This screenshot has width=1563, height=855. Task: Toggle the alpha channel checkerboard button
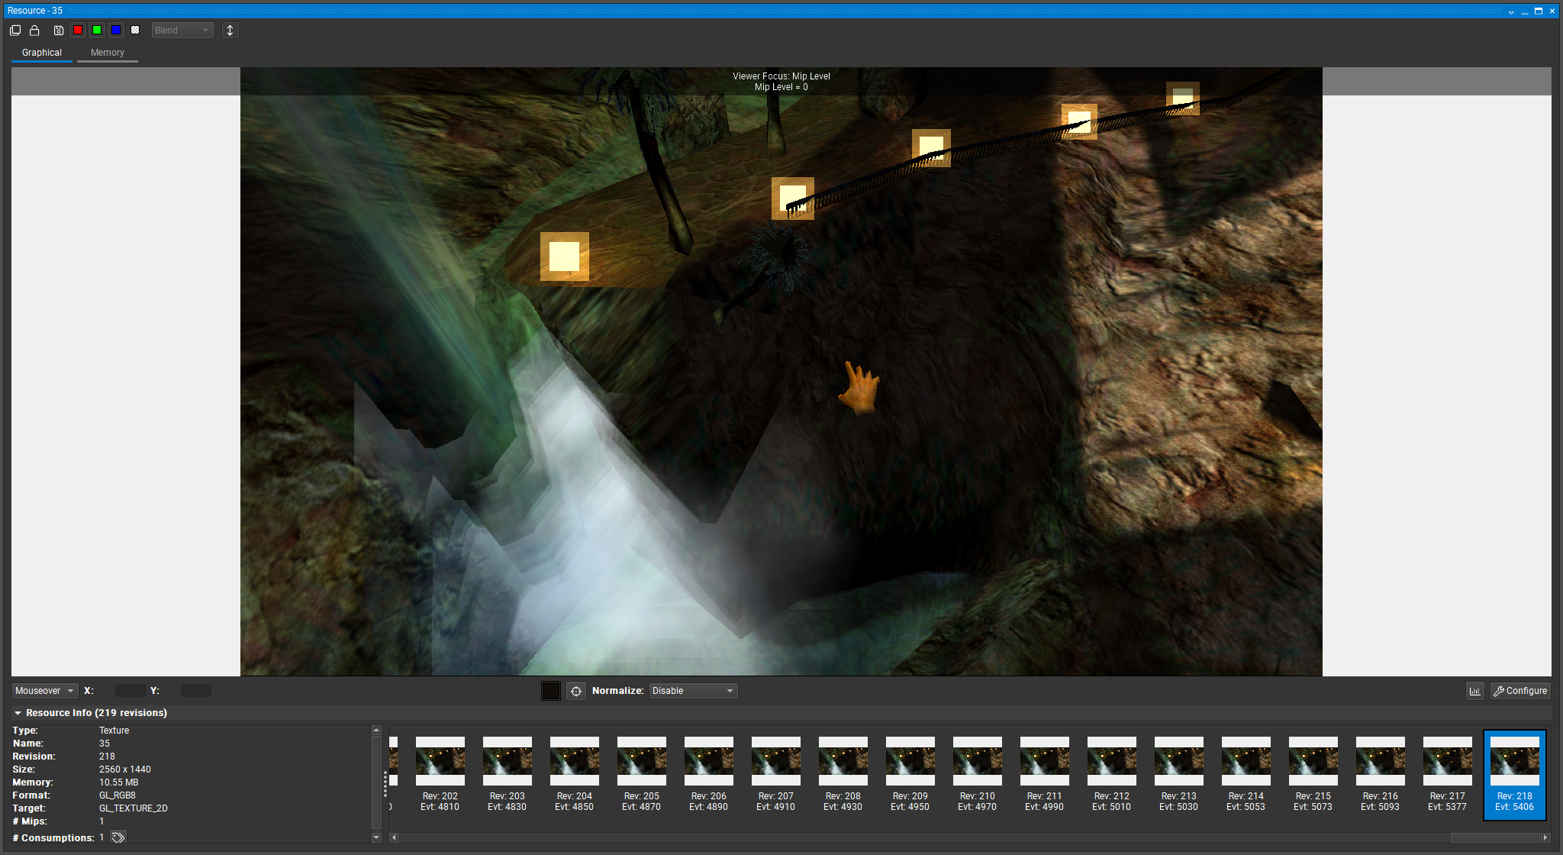[x=135, y=30]
